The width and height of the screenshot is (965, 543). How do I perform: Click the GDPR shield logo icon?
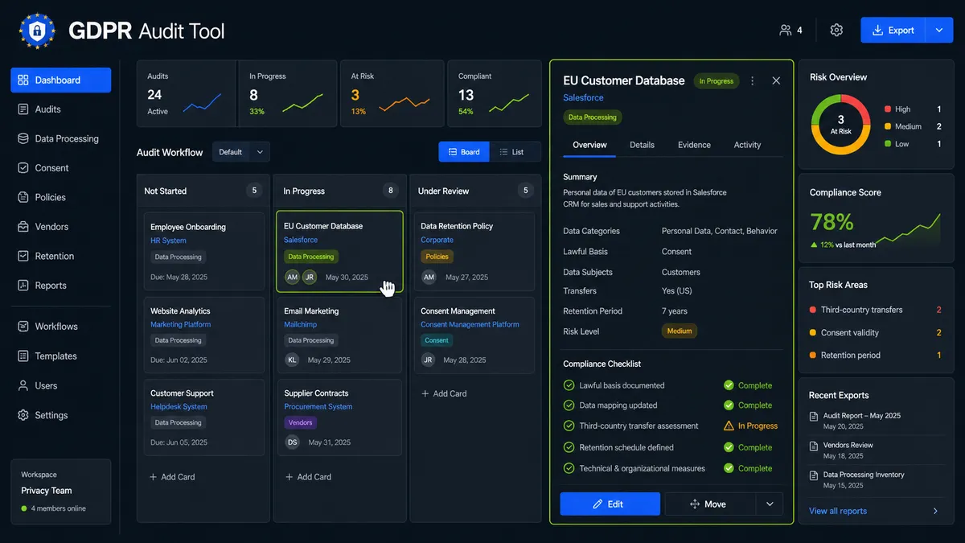click(36, 31)
